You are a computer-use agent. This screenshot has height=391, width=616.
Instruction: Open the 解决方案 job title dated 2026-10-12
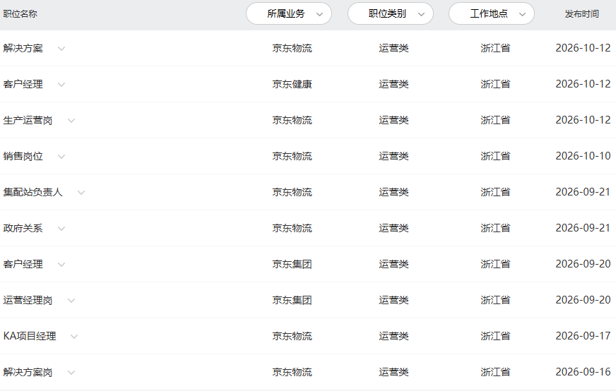[23, 48]
